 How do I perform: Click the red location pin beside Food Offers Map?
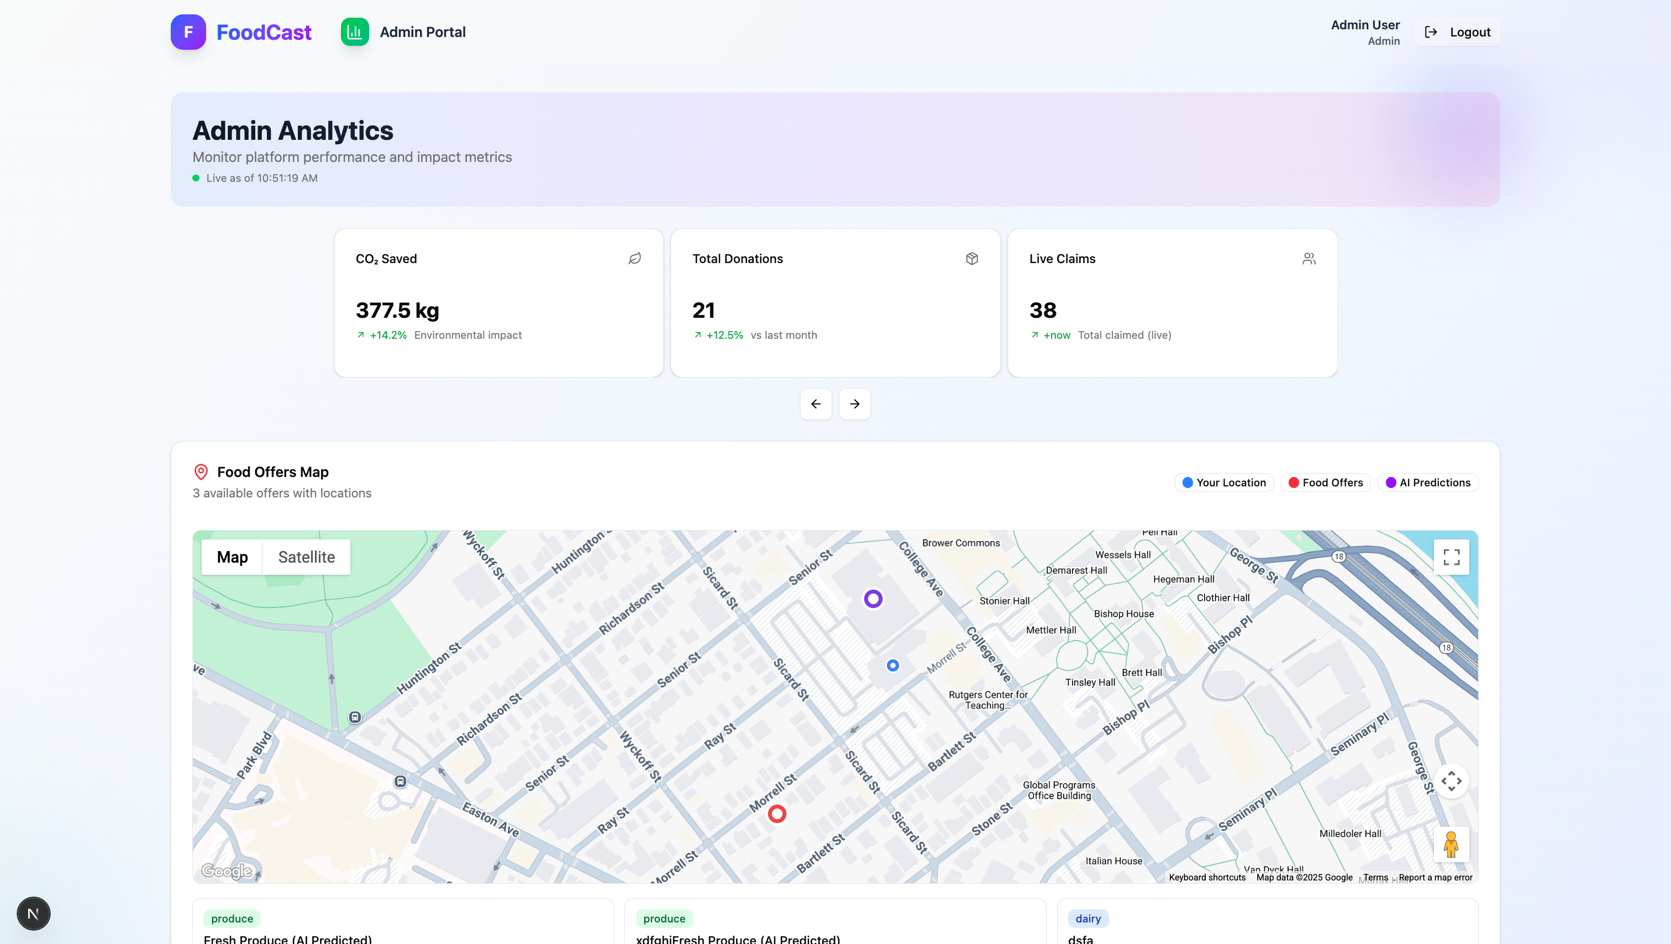(201, 471)
